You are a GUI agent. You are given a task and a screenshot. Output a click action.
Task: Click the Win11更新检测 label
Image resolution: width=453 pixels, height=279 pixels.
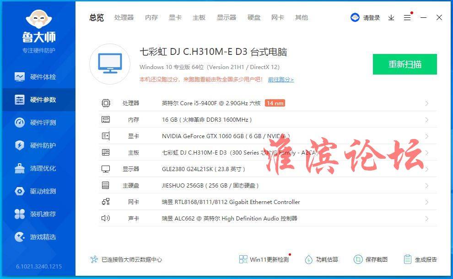(269, 260)
